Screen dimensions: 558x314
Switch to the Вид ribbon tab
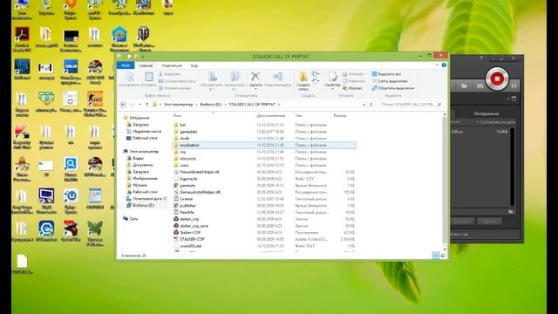coord(194,65)
